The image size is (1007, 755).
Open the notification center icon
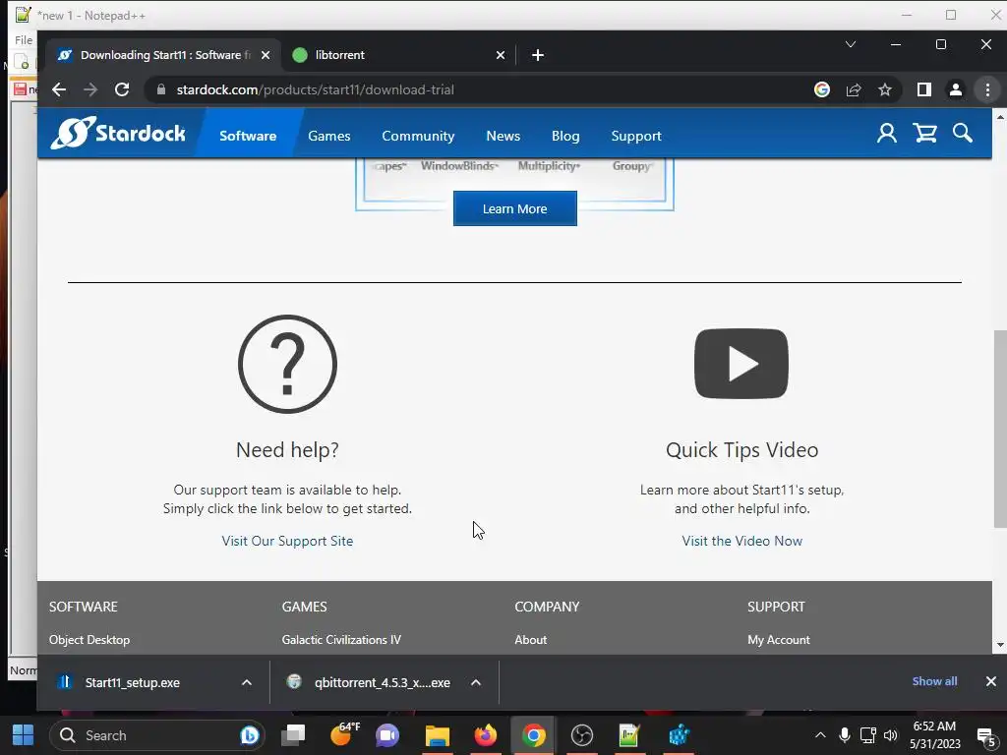point(985,736)
